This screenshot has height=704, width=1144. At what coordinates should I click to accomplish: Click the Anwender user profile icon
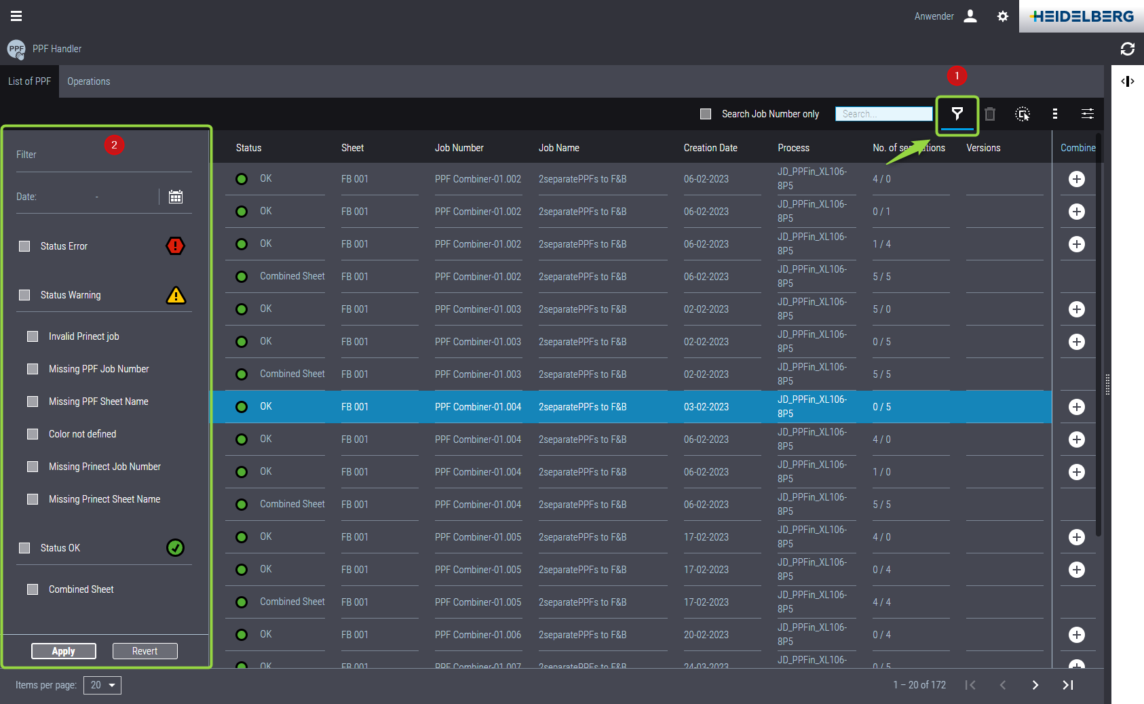click(x=970, y=16)
